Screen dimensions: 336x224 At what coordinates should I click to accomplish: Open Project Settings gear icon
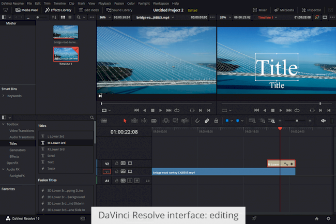(328, 219)
